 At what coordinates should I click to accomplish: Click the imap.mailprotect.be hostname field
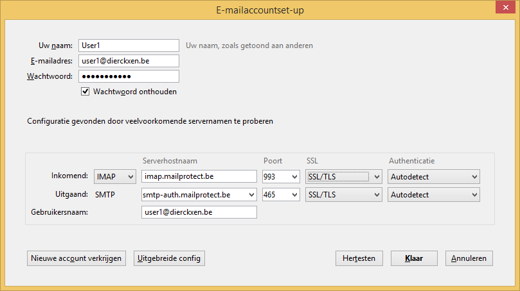[x=199, y=176]
